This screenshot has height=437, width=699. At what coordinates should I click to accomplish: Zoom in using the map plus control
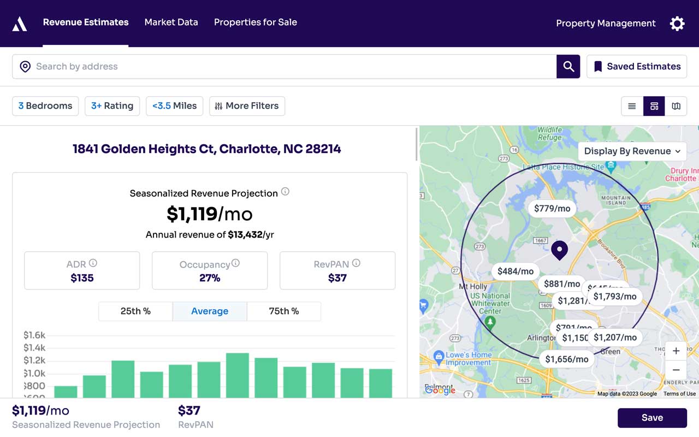point(676,351)
